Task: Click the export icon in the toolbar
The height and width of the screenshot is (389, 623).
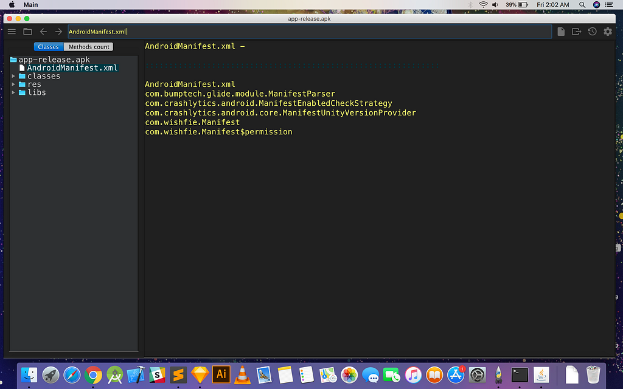Action: (x=576, y=32)
